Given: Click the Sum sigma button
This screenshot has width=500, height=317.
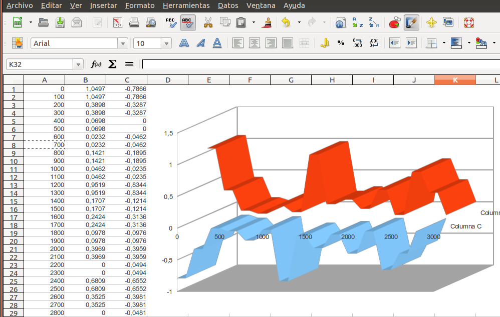Looking at the screenshot, I should pos(112,64).
